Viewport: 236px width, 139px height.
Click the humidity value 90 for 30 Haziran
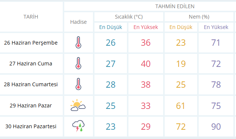tap(216, 127)
